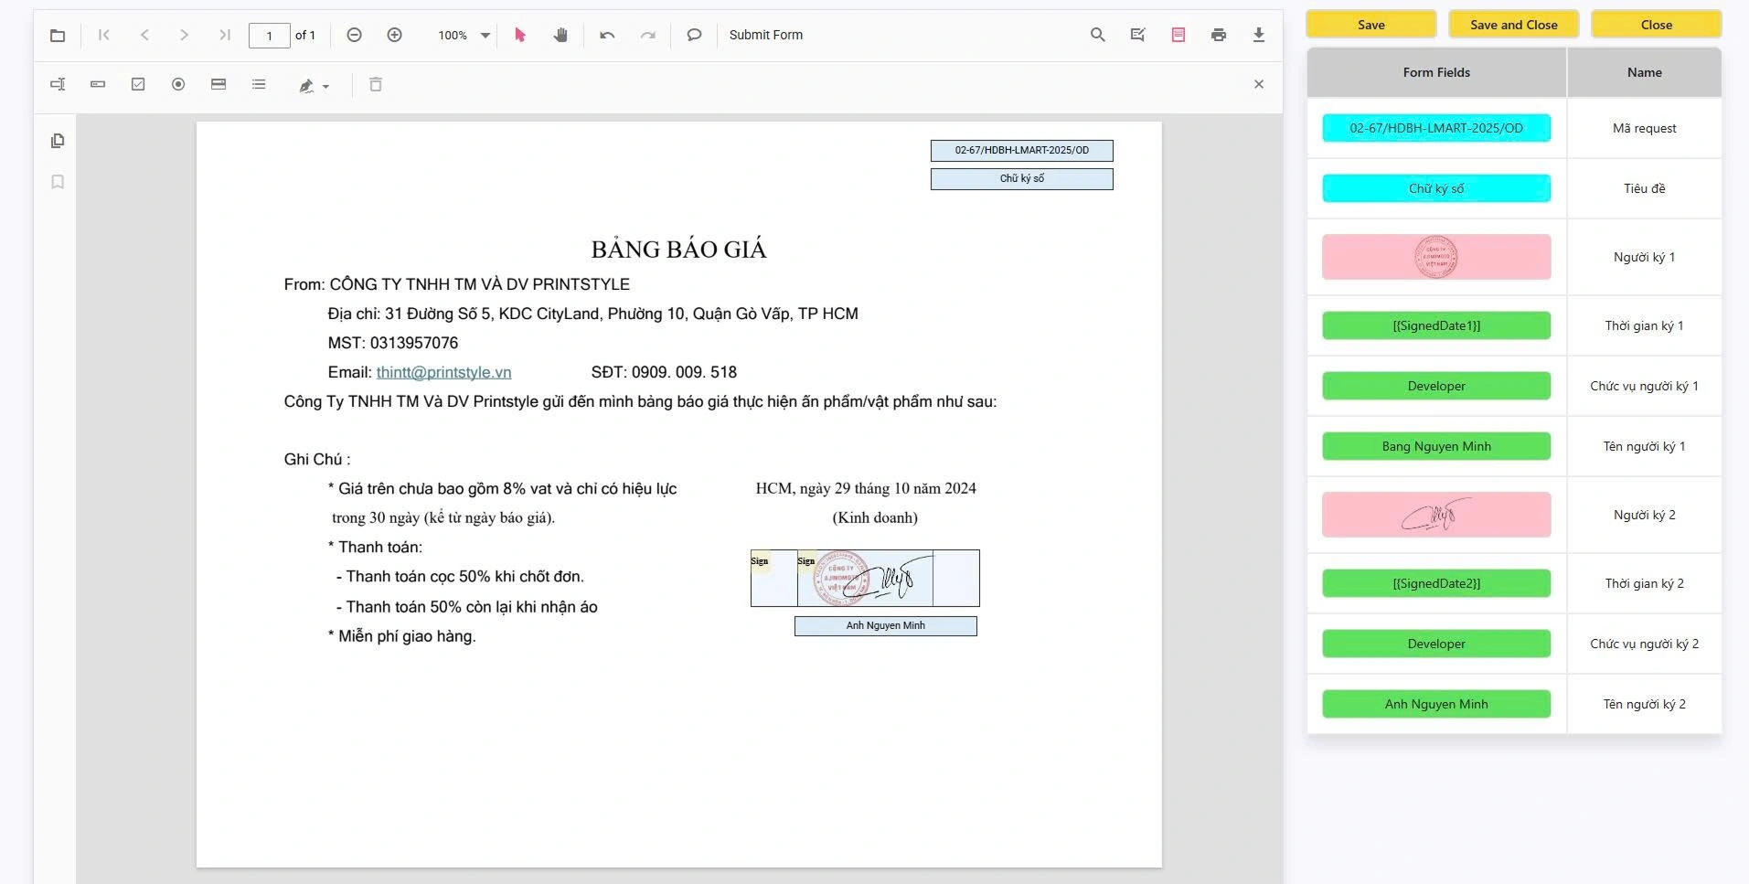The image size is (1749, 884).
Task: Select the Bang Nguyen Minh field chip
Action: click(1436, 446)
